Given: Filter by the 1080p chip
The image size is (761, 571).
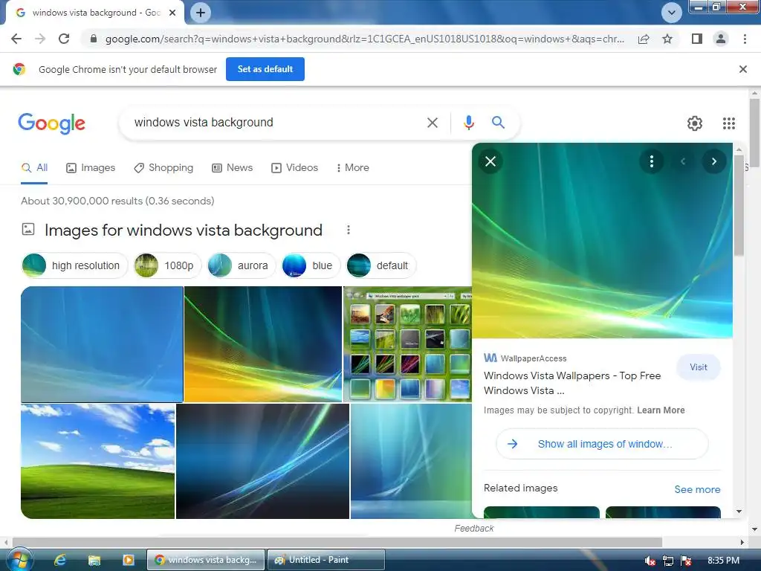Looking at the screenshot, I should pos(167,265).
